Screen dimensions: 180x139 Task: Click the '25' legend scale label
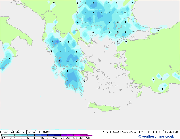[55, 138]
